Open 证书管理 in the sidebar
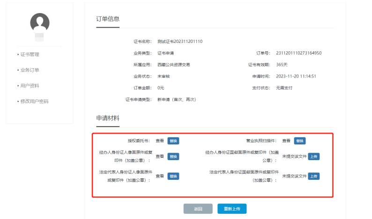The image size is (372, 219). tap(30, 54)
